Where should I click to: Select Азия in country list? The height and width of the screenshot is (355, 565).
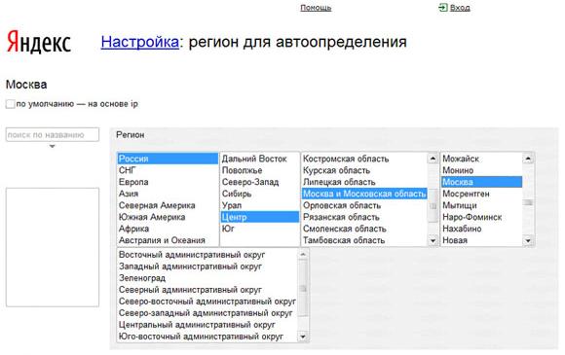[x=168, y=194]
